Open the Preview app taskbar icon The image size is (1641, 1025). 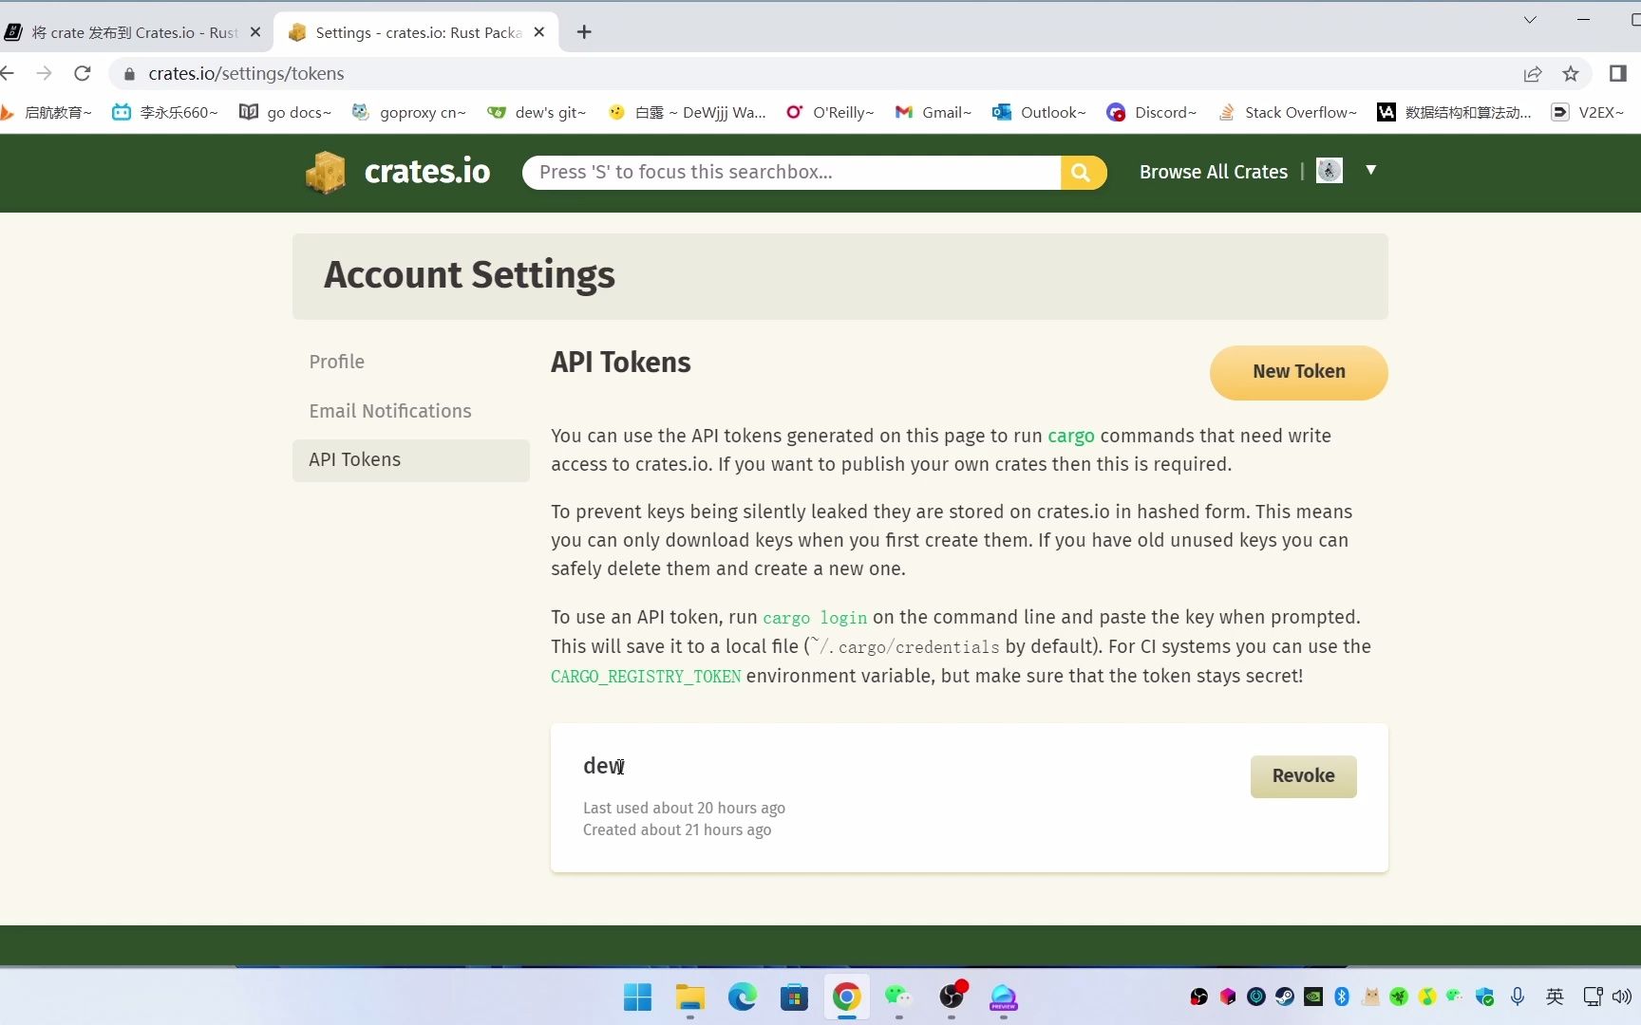[x=1004, y=997]
